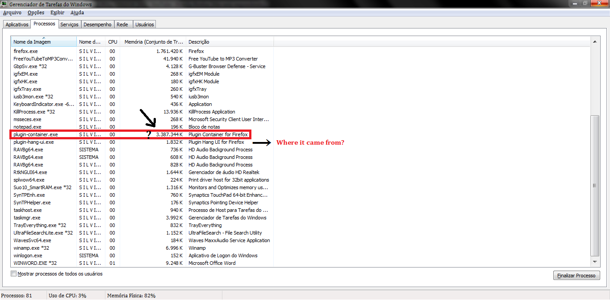Switch to the Aplicativos tab

click(x=17, y=24)
